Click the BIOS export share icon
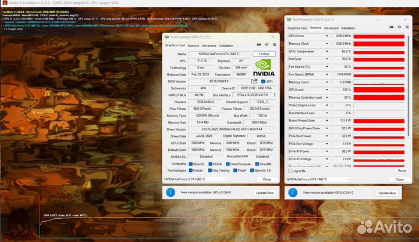 [254, 81]
